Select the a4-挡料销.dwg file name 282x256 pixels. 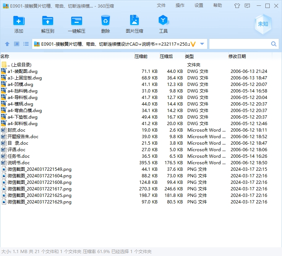pos(22,91)
